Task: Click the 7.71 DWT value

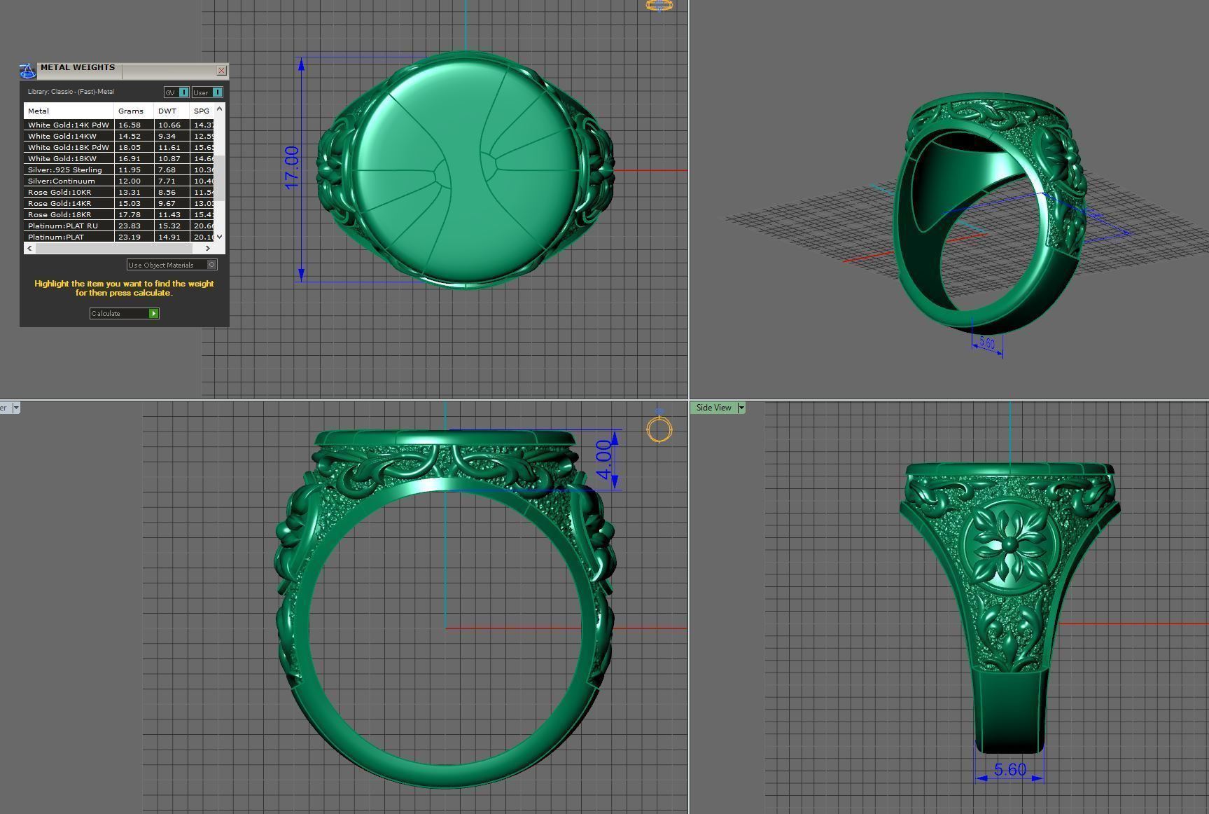Action: [x=167, y=181]
